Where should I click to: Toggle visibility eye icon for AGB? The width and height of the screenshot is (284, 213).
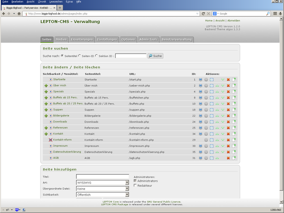click(51, 158)
